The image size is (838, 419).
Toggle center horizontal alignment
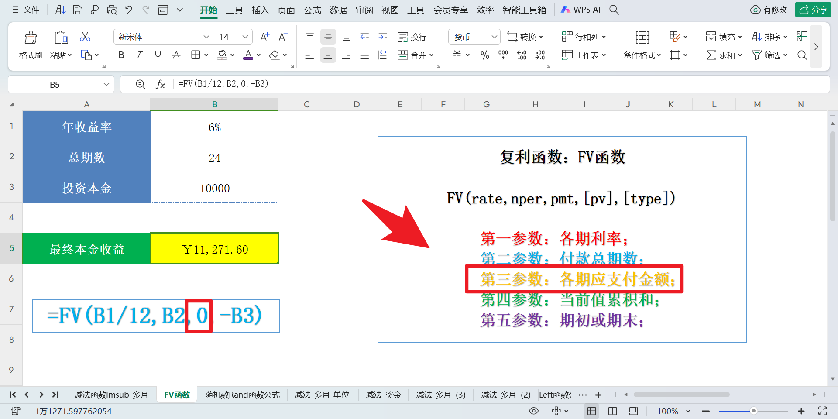pos(328,55)
